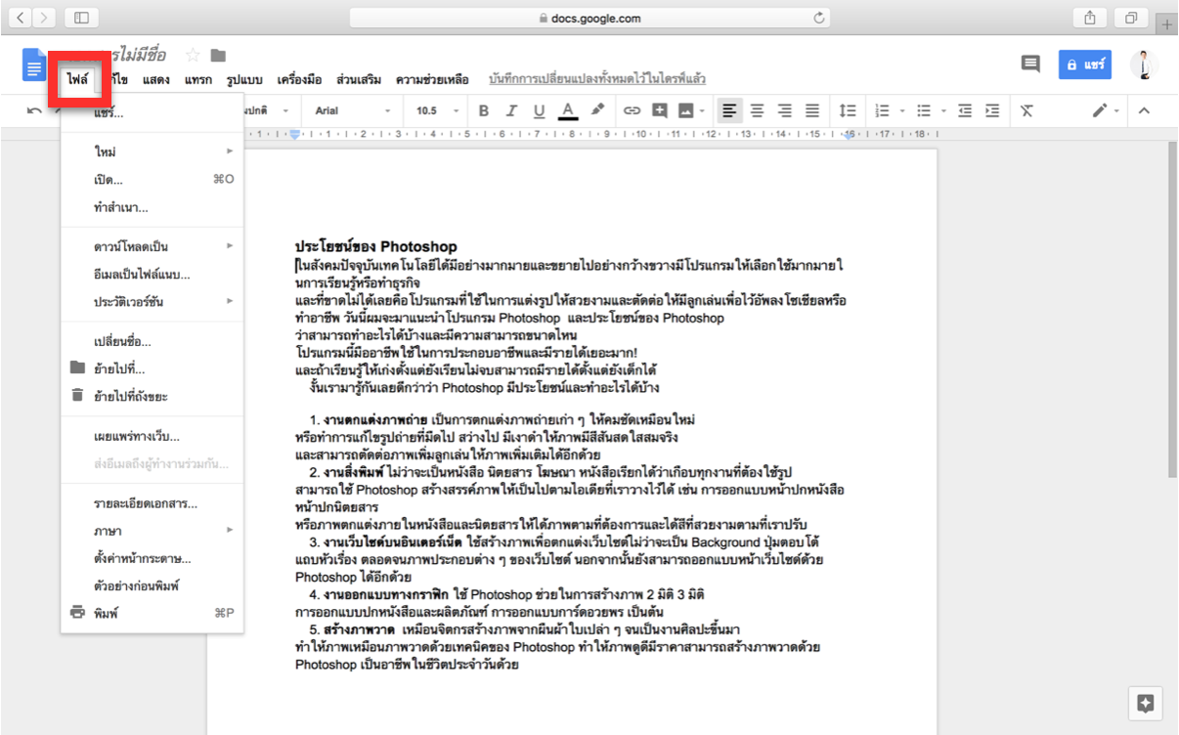Screen dimensions: 1179x735
Task: Open the text color picker
Action: click(567, 110)
